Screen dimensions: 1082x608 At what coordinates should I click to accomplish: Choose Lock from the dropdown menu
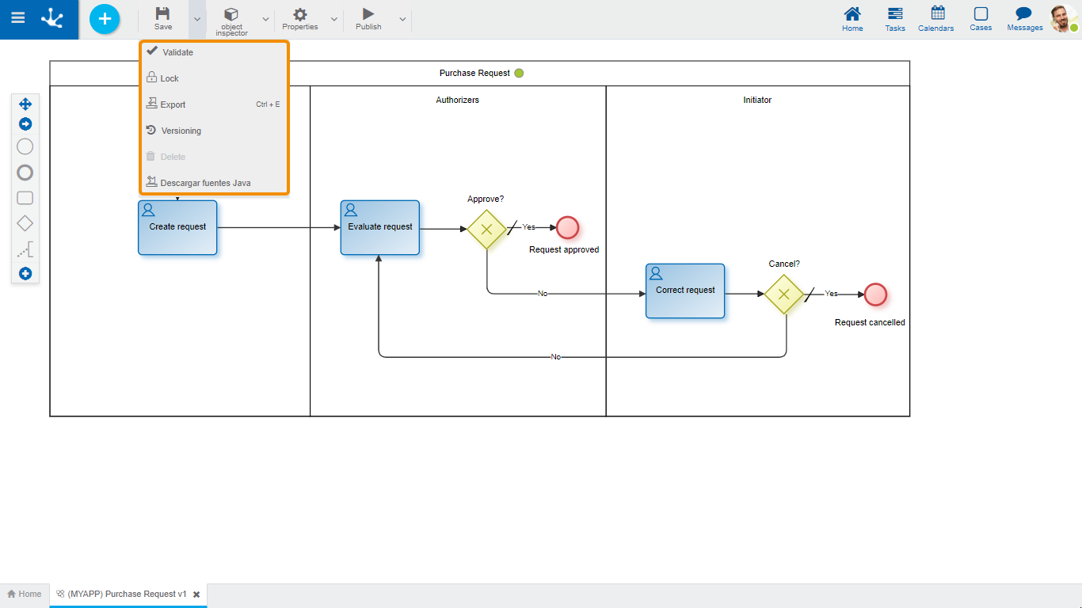coord(214,78)
